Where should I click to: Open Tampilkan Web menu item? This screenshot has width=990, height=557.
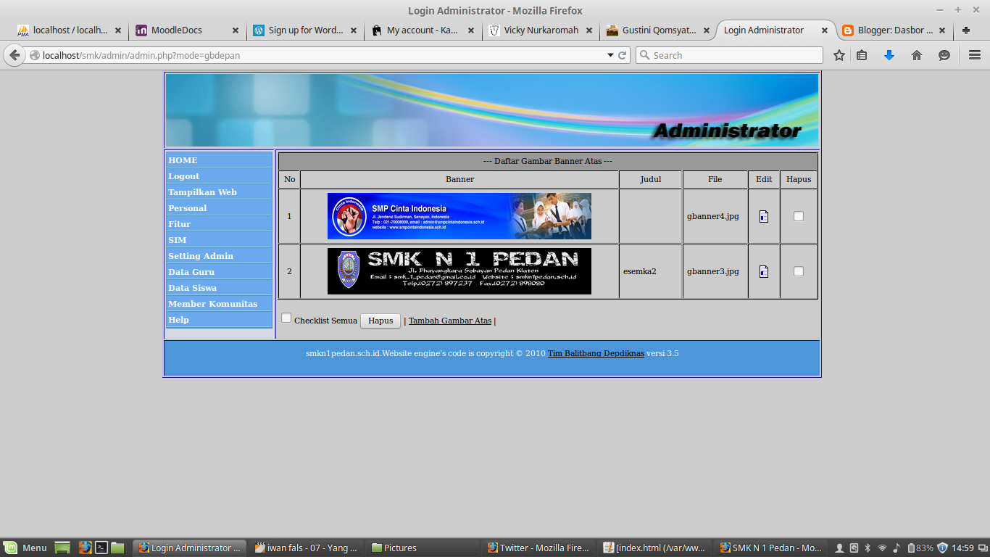(219, 191)
